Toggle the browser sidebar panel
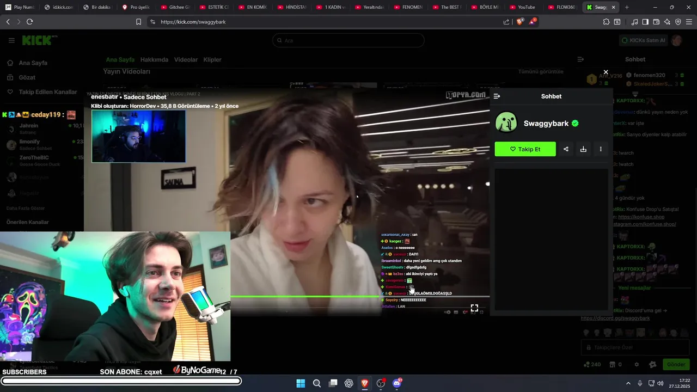 pyautogui.click(x=645, y=22)
